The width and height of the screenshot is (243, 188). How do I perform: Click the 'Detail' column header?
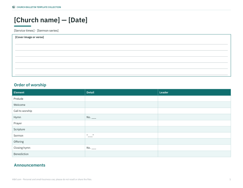click(x=122, y=92)
